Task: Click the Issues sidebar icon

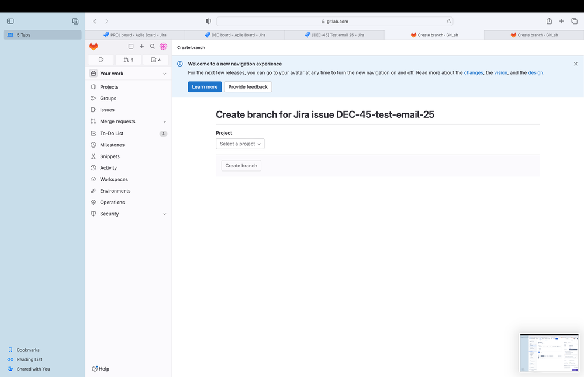Action: click(94, 110)
